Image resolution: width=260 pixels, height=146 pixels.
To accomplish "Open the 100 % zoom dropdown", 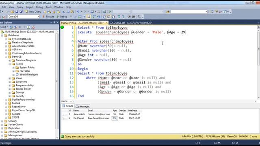I will 71,101.
